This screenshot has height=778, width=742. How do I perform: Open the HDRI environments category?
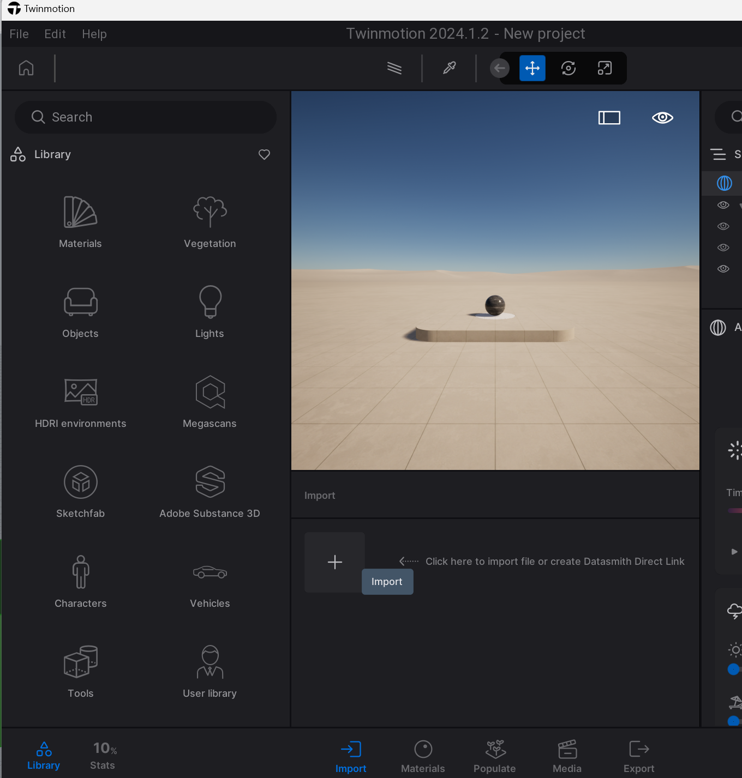pyautogui.click(x=81, y=402)
